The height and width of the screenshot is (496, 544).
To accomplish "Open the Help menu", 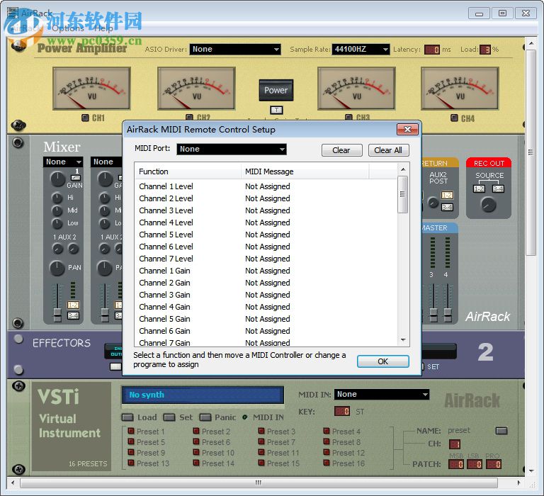I will tap(103, 28).
